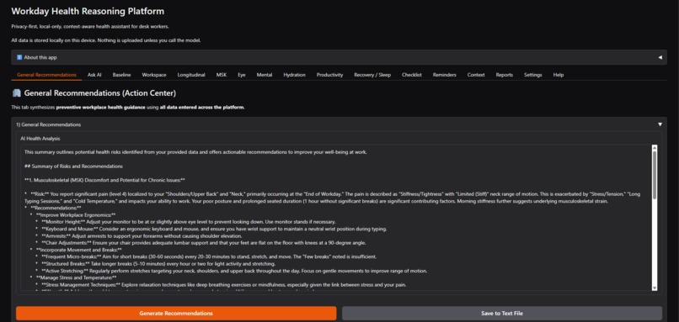Switch to the Baseline tab
This screenshot has width=679, height=322.
[x=121, y=75]
